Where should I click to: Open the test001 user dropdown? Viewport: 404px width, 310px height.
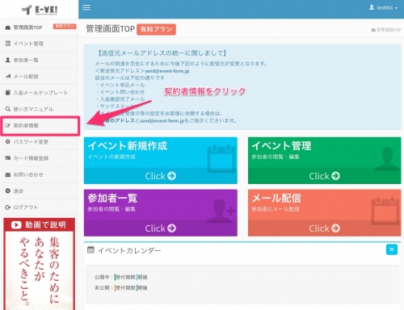point(383,8)
